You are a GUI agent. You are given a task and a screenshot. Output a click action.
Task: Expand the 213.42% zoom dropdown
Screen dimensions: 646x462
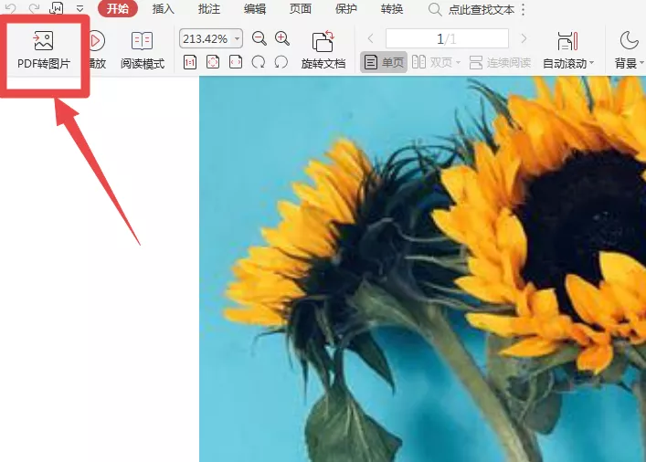238,38
